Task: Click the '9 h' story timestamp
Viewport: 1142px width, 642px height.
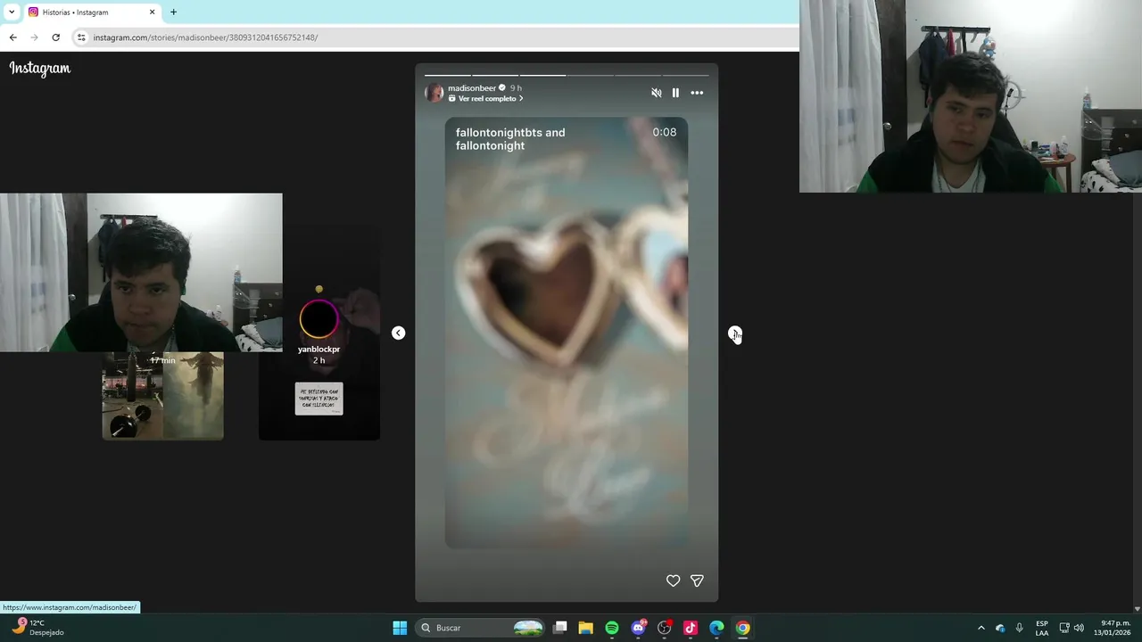Action: point(516,88)
